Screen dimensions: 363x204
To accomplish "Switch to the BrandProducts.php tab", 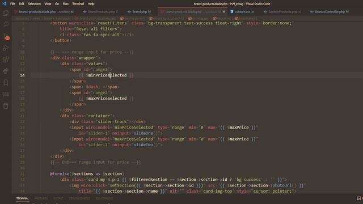I will (x=101, y=11).
